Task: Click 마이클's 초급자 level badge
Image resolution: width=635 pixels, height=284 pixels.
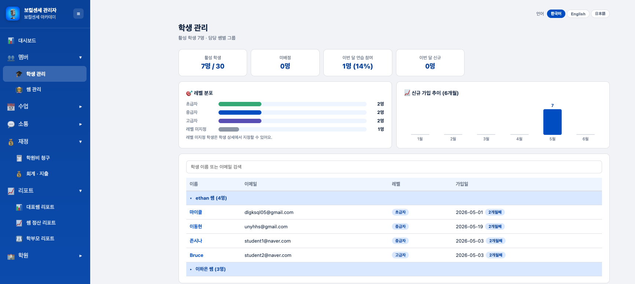Action: (400, 212)
